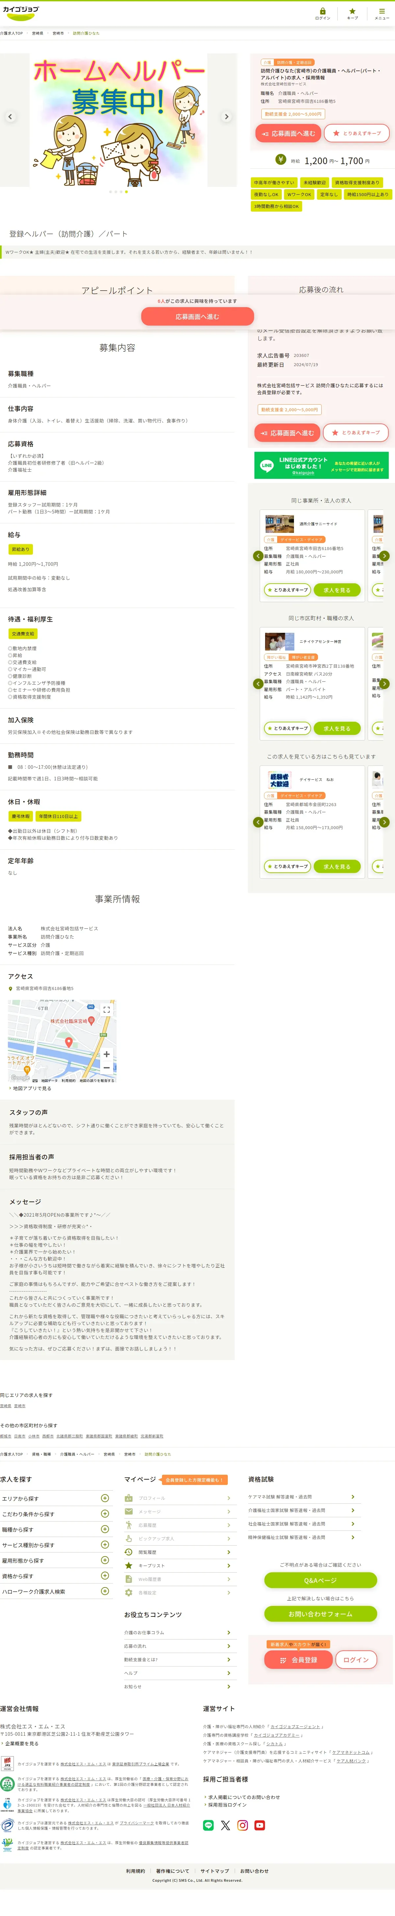Click とりあえずキープ on ニチイケアセンター神宮 card
Viewport: 395px width, 1916px height.
click(x=287, y=728)
